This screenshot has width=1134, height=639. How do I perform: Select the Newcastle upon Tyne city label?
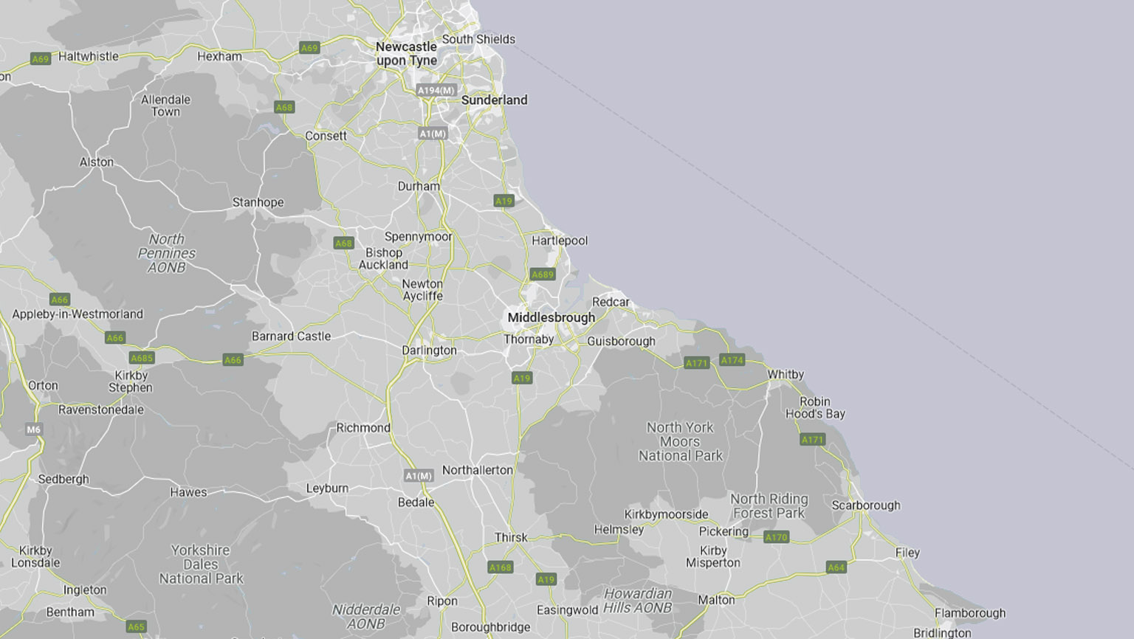tap(406, 53)
